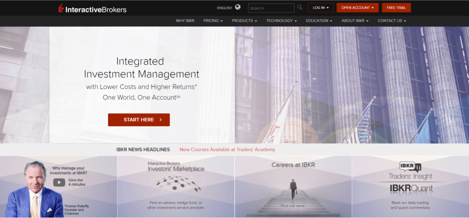This screenshot has width=469, height=218.
Task: Click the START HERE button
Action: 139,120
